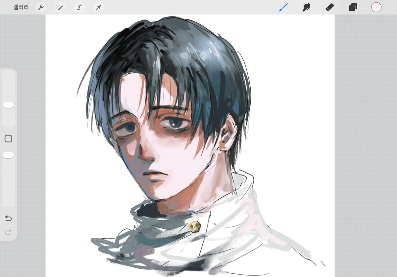The width and height of the screenshot is (397, 277).
Task: Select the Eraser tool
Action: pyautogui.click(x=330, y=7)
